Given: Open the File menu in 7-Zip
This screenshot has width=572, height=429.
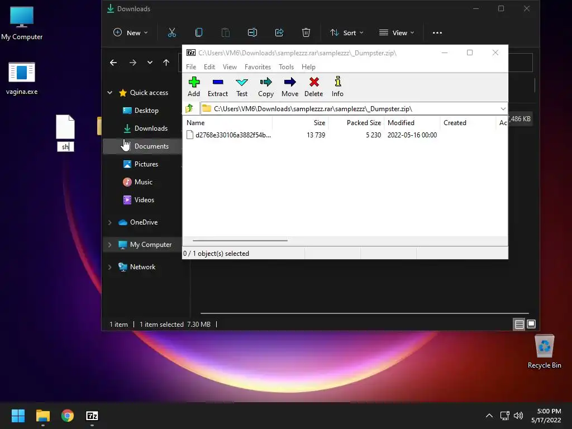Looking at the screenshot, I should click(x=191, y=67).
